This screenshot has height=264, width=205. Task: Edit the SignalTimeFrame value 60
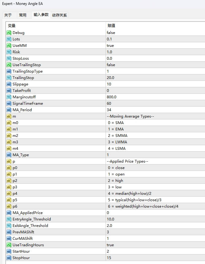tap(109, 104)
